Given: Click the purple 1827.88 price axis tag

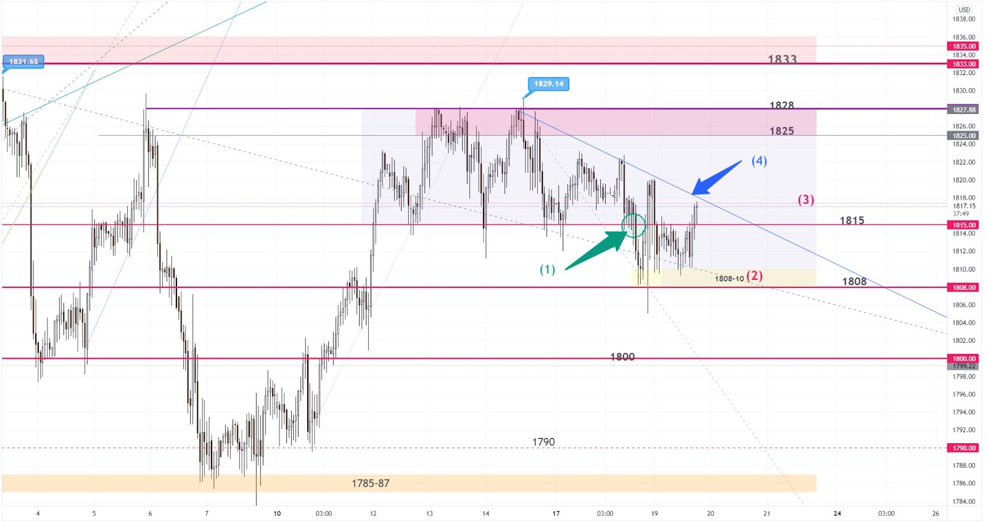Looking at the screenshot, I should pyautogui.click(x=964, y=110).
